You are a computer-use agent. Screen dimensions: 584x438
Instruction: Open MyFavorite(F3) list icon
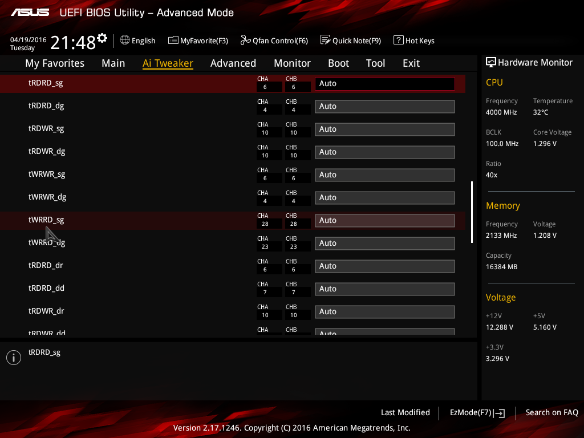173,40
